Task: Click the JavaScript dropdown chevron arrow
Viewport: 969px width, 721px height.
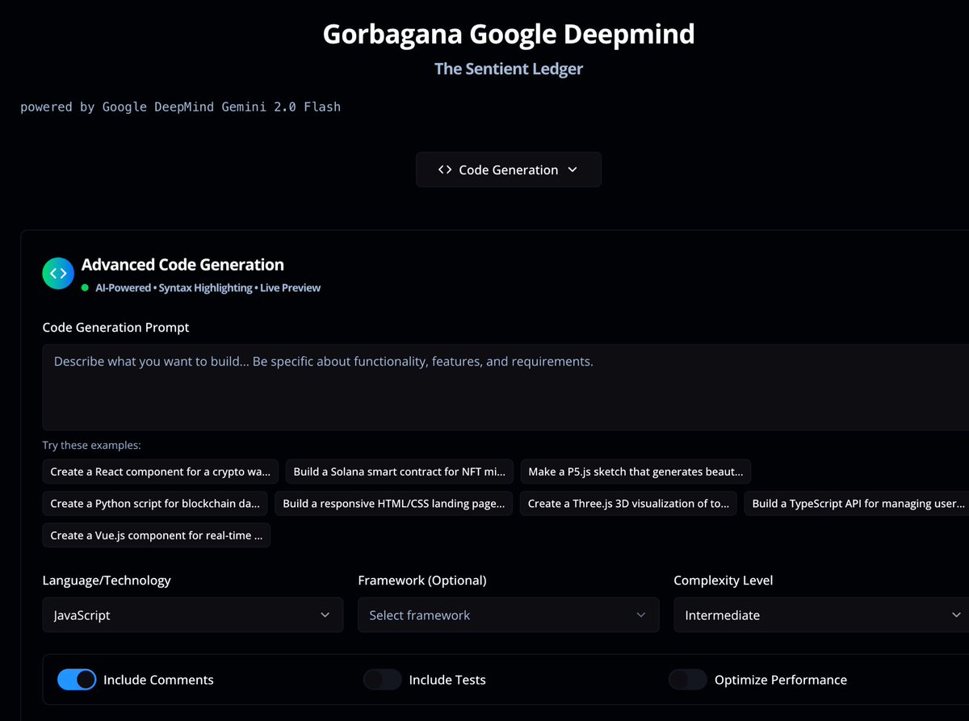Action: (325, 614)
